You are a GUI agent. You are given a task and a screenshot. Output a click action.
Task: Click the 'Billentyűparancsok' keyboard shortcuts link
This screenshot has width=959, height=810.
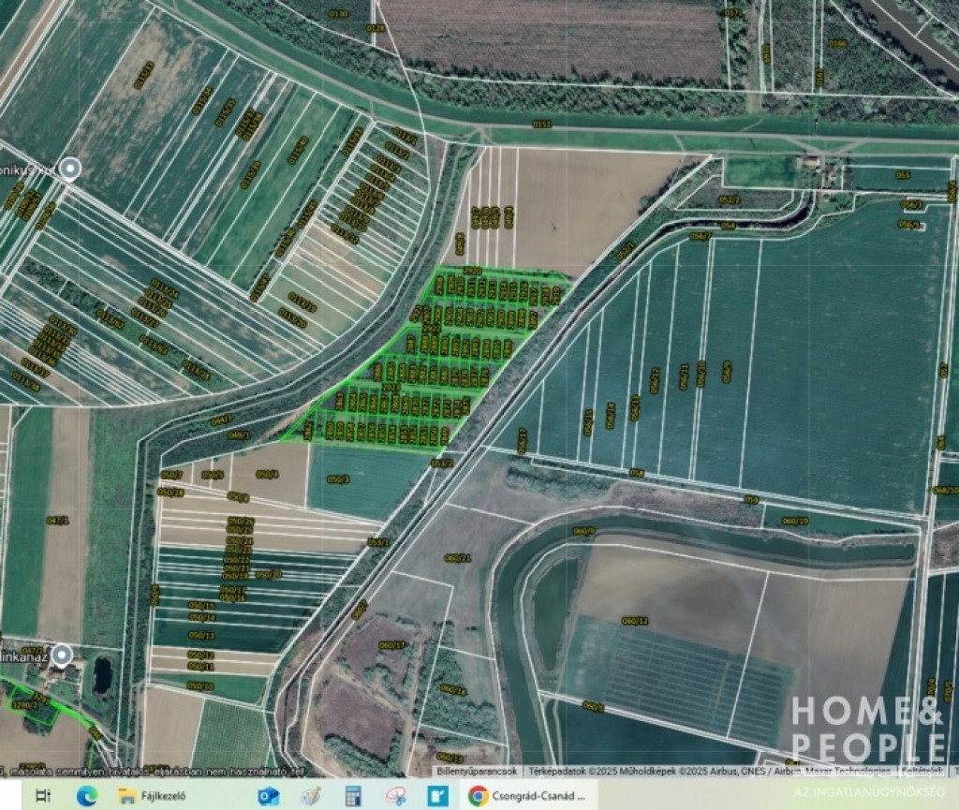477,772
